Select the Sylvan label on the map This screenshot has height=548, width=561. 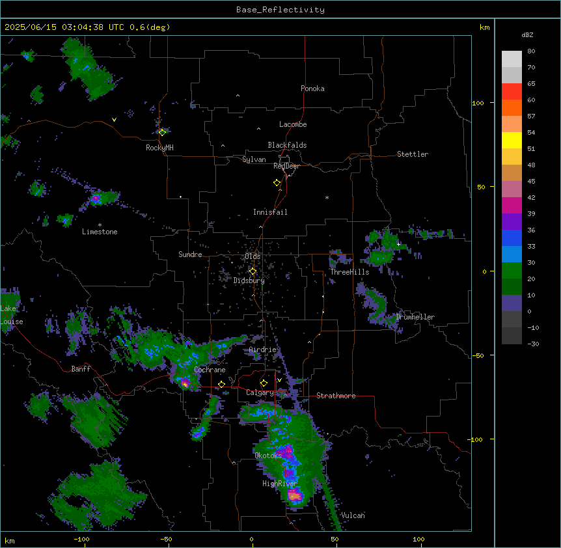(254, 159)
